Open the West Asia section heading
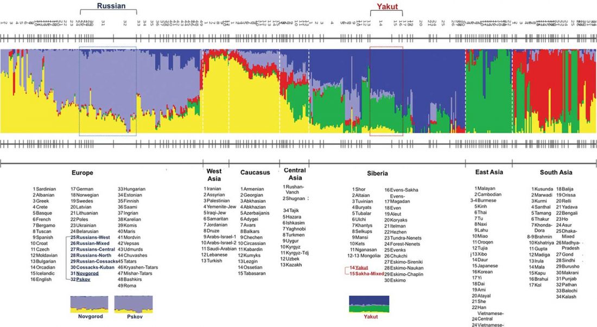The height and width of the screenshot is (327, 597). click(x=214, y=174)
